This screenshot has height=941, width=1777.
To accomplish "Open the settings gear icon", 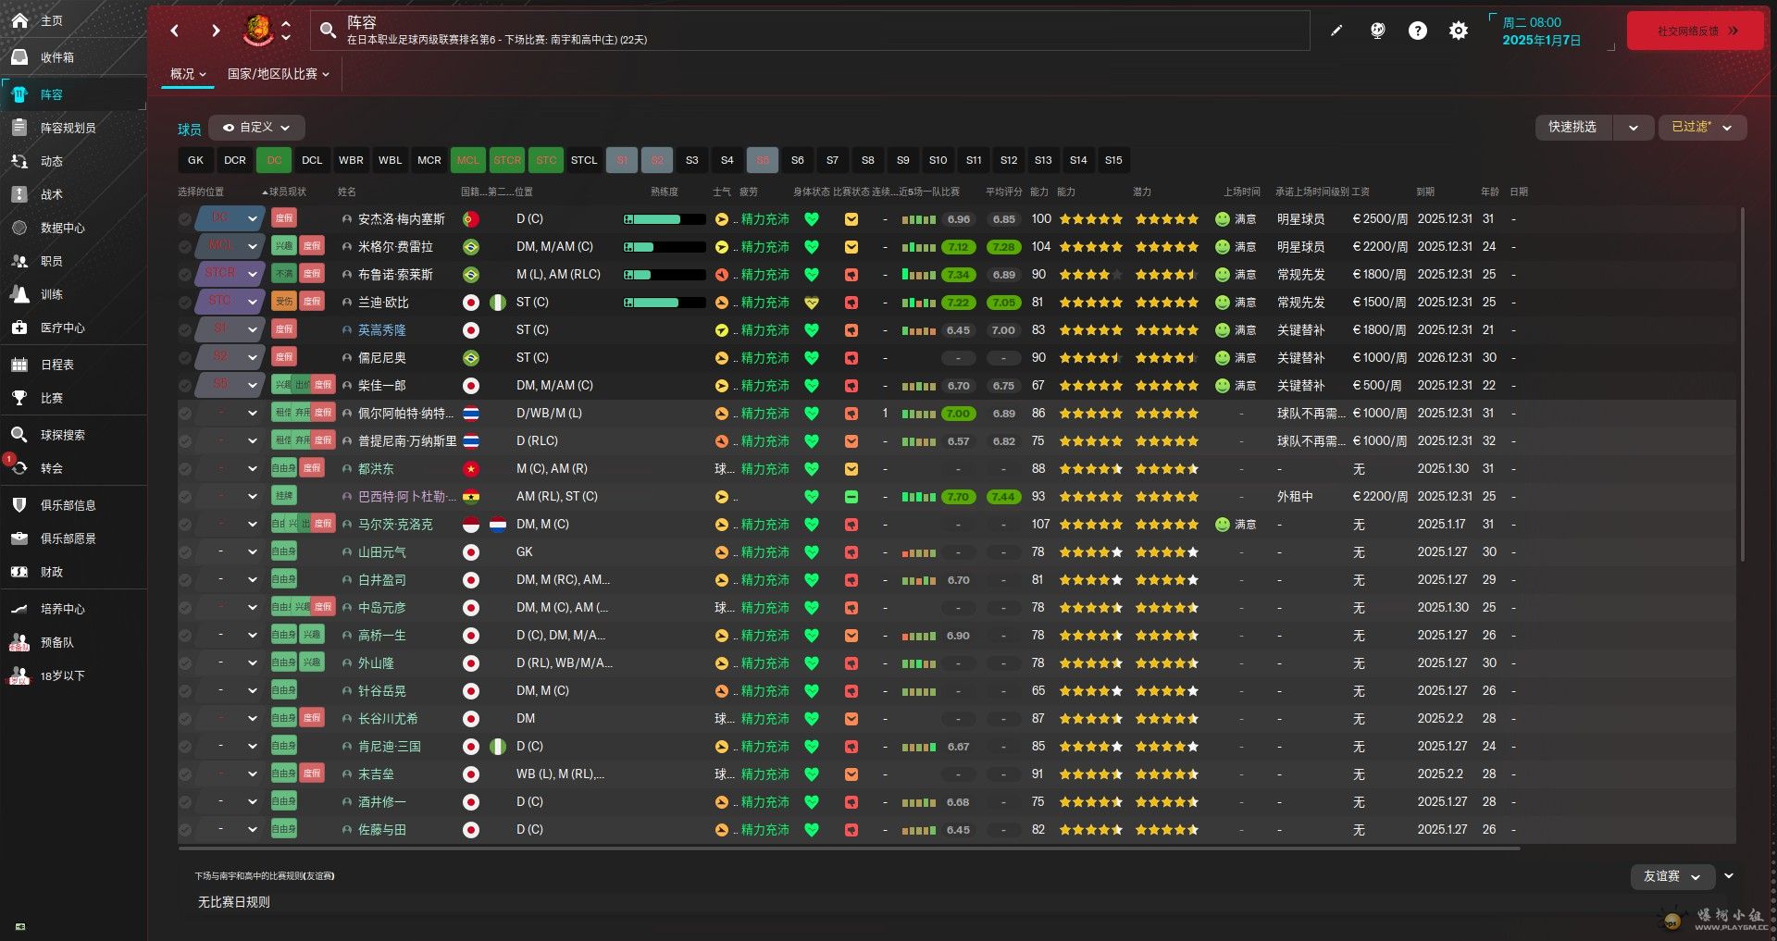I will tap(1458, 31).
